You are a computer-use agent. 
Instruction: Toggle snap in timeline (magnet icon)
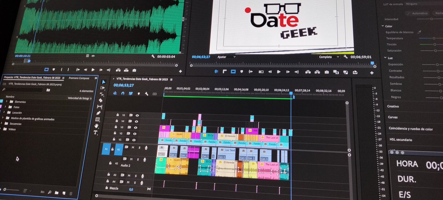click(123, 93)
